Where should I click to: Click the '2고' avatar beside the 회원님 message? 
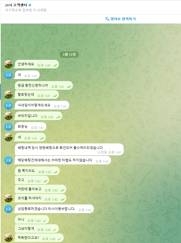point(8,127)
